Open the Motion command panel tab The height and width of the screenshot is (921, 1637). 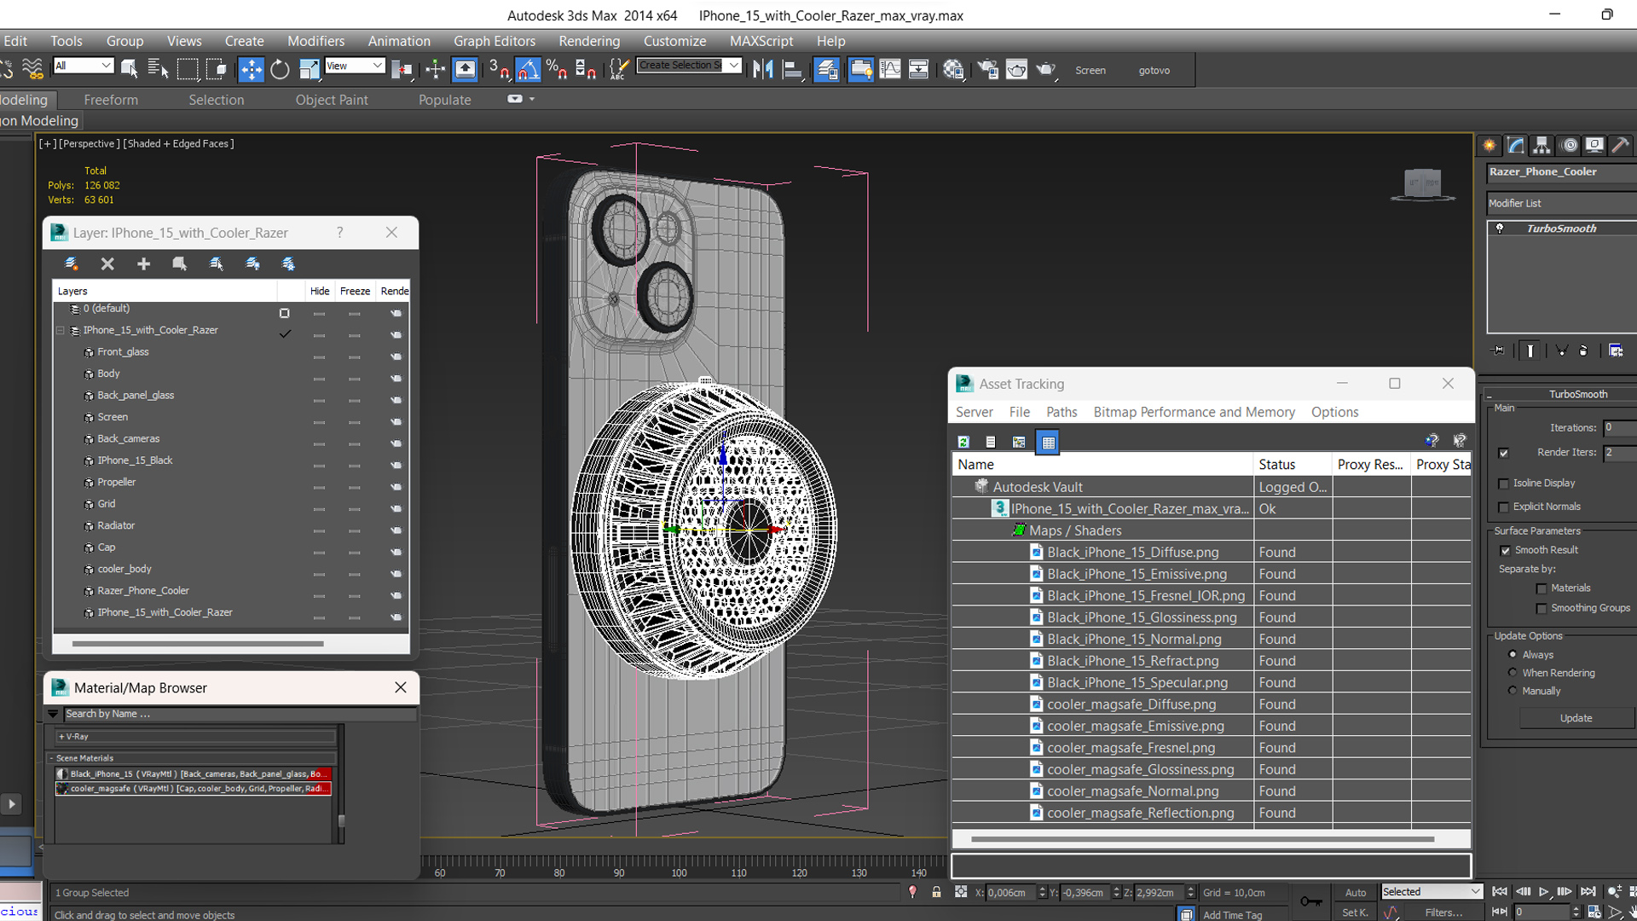1569,145
